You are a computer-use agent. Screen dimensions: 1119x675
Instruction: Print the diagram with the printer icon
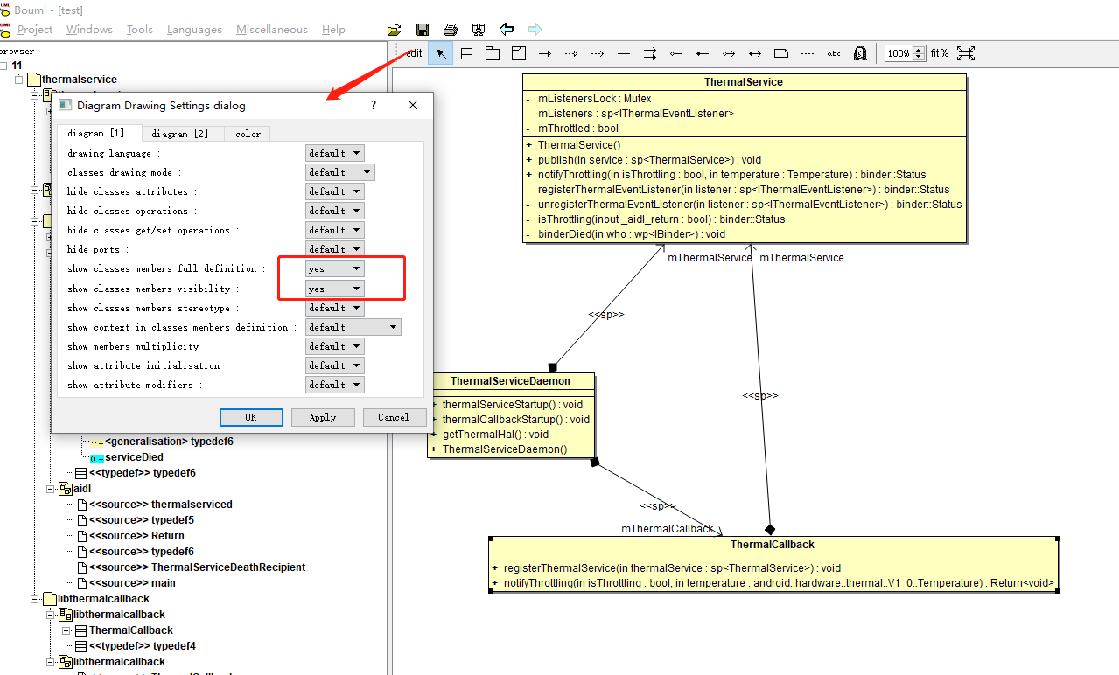point(451,30)
